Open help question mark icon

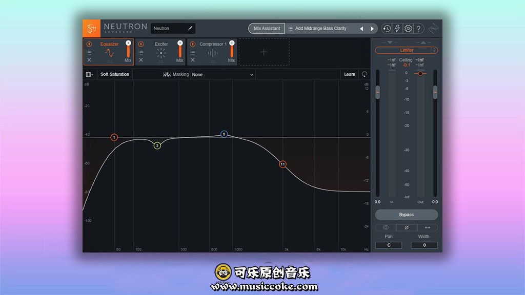pos(418,29)
